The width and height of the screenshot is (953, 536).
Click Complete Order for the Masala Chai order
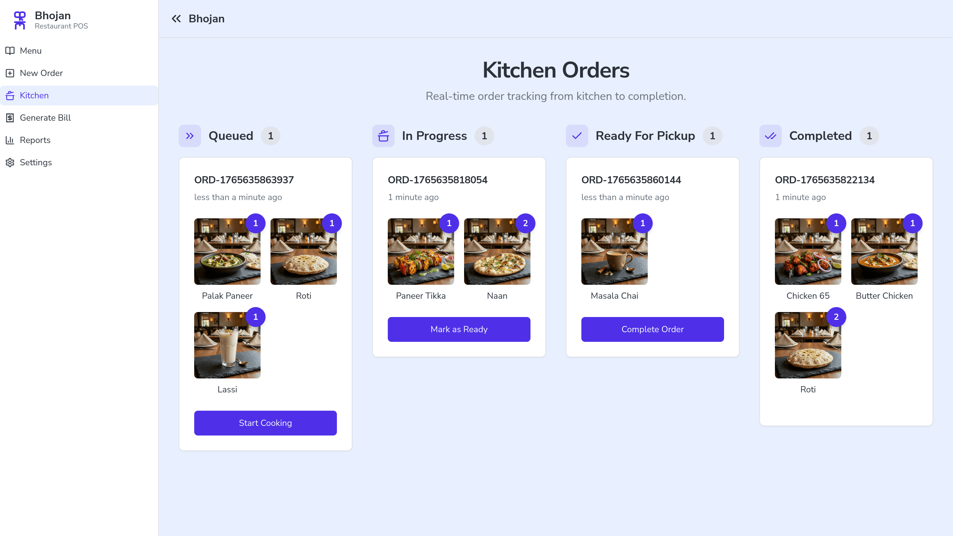point(652,329)
